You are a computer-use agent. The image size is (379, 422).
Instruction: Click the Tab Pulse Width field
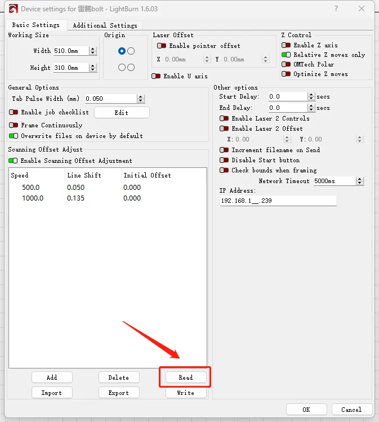point(111,99)
